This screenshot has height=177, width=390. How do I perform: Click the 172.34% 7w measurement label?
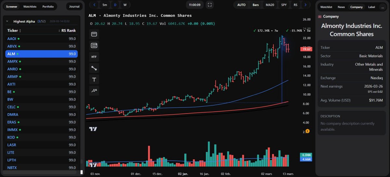(266, 31)
